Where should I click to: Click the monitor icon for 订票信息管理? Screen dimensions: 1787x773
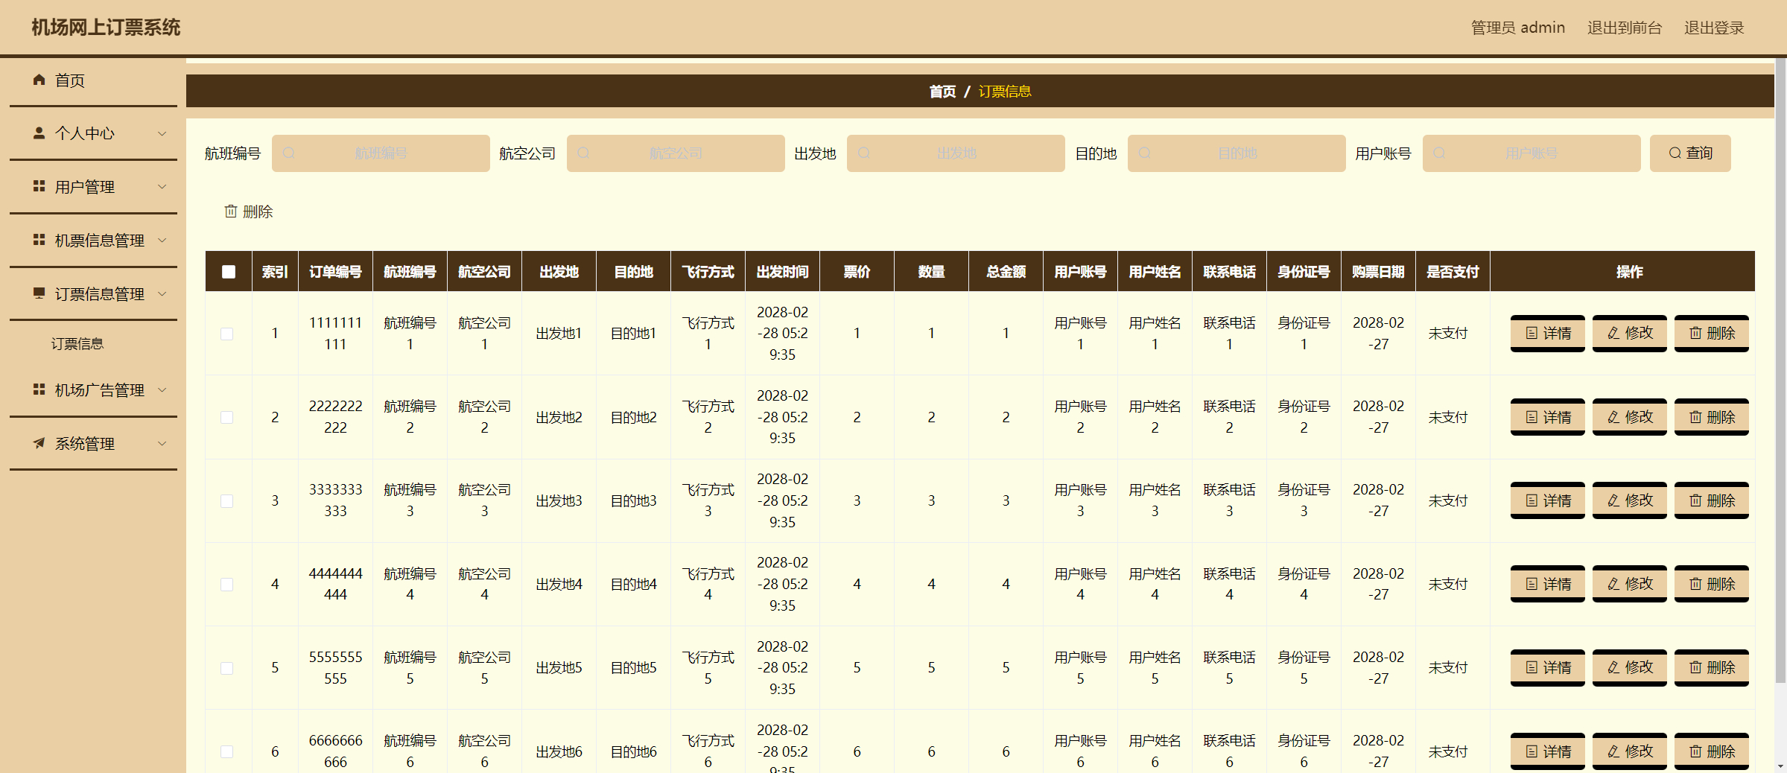pyautogui.click(x=39, y=293)
